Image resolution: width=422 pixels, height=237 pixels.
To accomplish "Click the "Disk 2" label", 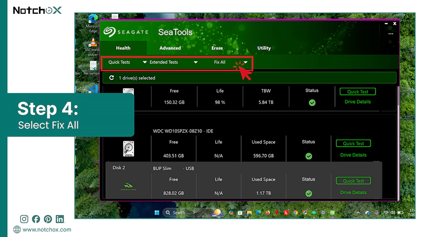I will pyautogui.click(x=119, y=168).
